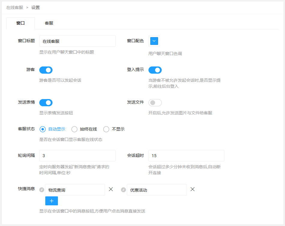
Task: Enable the 发送文件 switch
Action: point(155,103)
